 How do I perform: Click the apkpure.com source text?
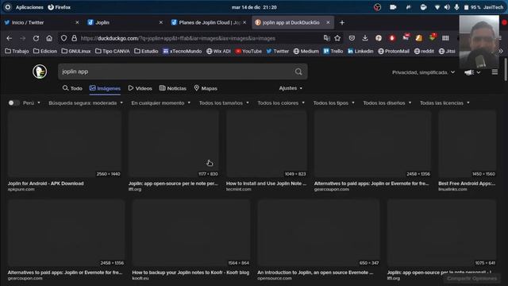(21, 189)
